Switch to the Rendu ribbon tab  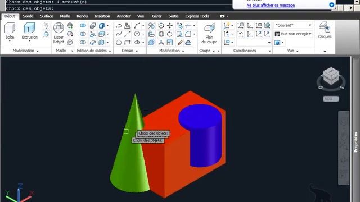[82, 16]
